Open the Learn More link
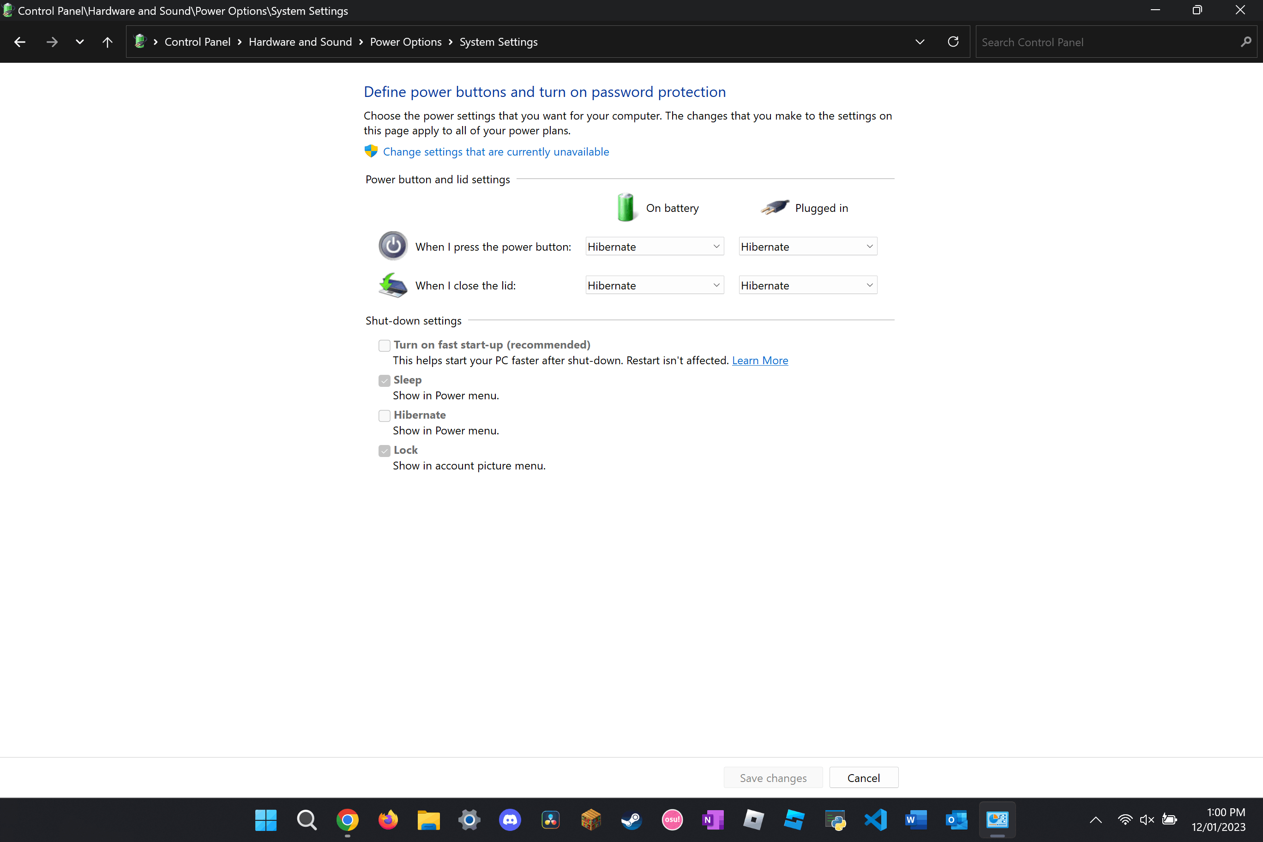1263x842 pixels. (760, 361)
